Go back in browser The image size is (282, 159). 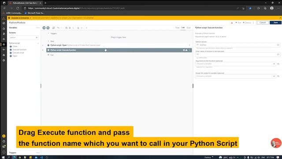pyautogui.click(x=5, y=8)
